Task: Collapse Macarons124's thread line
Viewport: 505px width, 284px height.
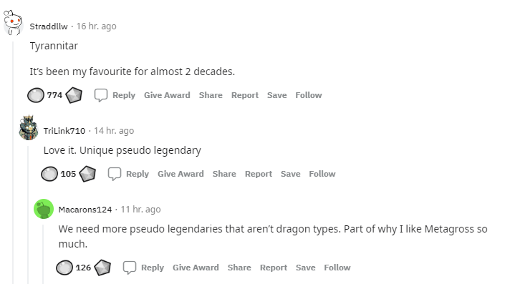Action: pos(44,254)
